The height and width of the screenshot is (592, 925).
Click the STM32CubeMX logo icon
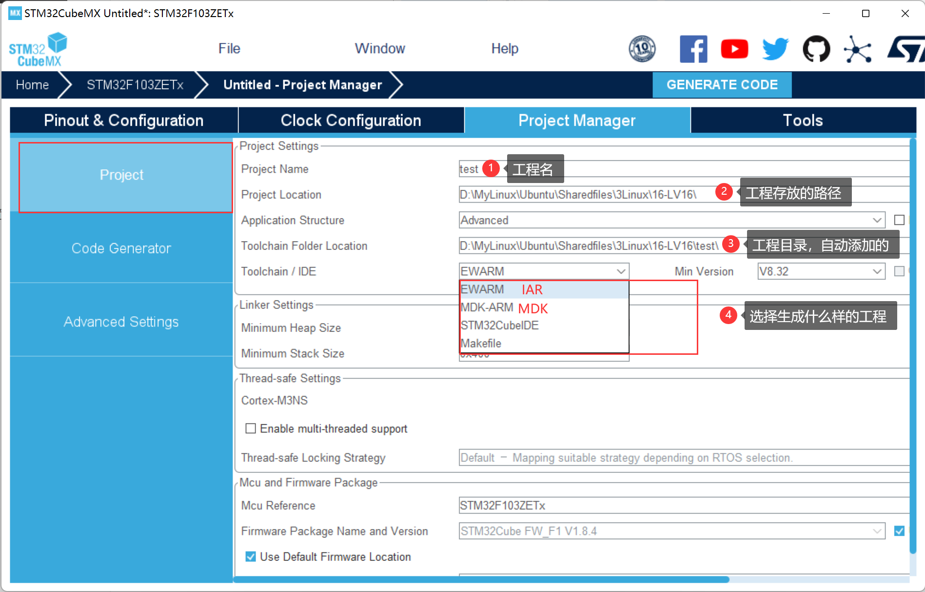[38, 49]
